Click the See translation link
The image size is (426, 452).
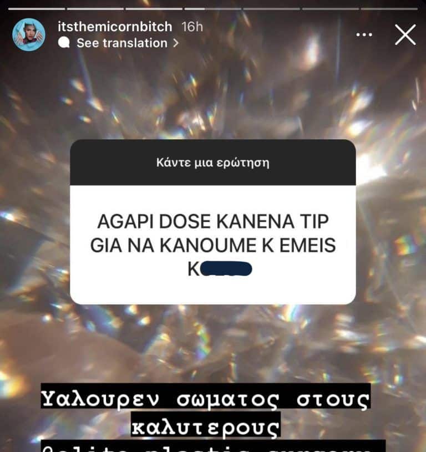tap(122, 43)
